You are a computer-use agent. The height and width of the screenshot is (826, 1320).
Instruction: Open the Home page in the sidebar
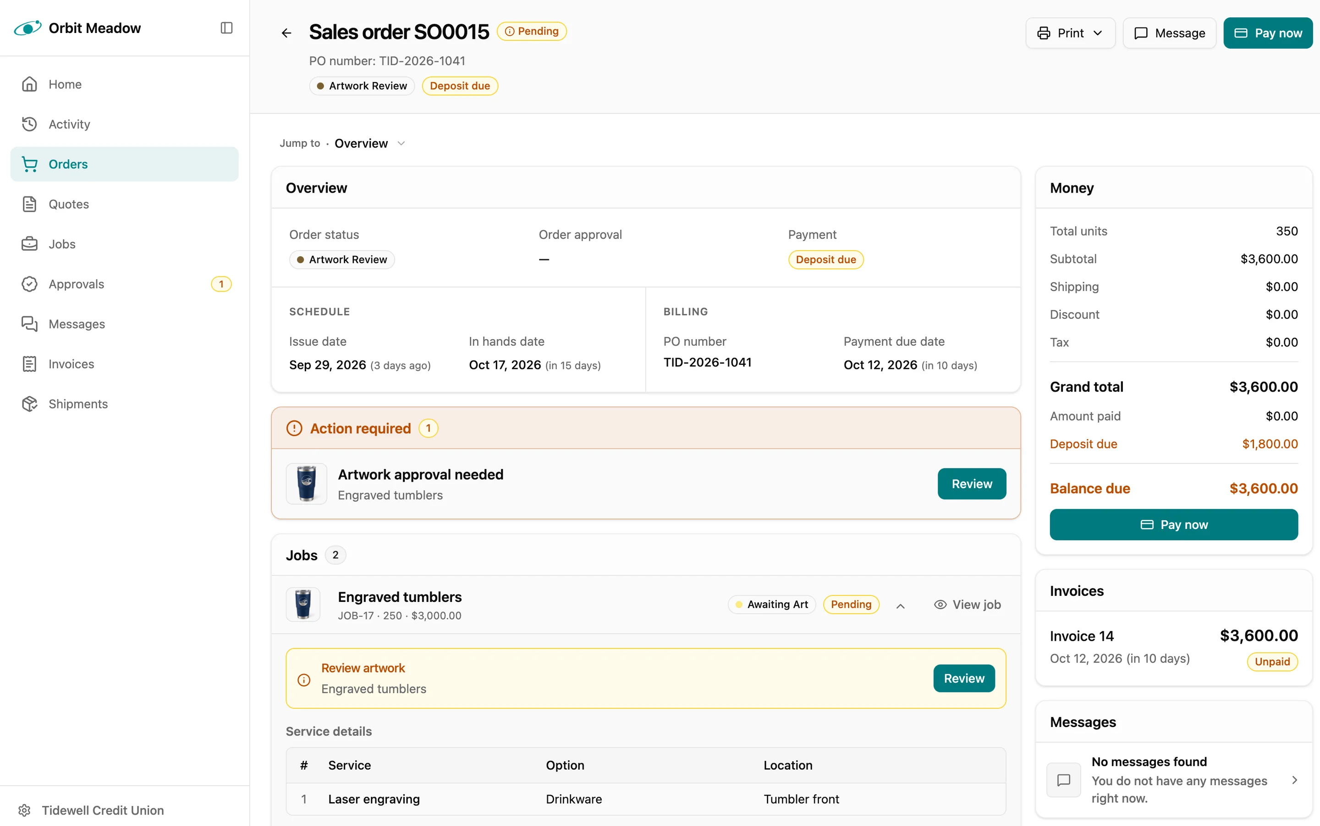pyautogui.click(x=125, y=84)
